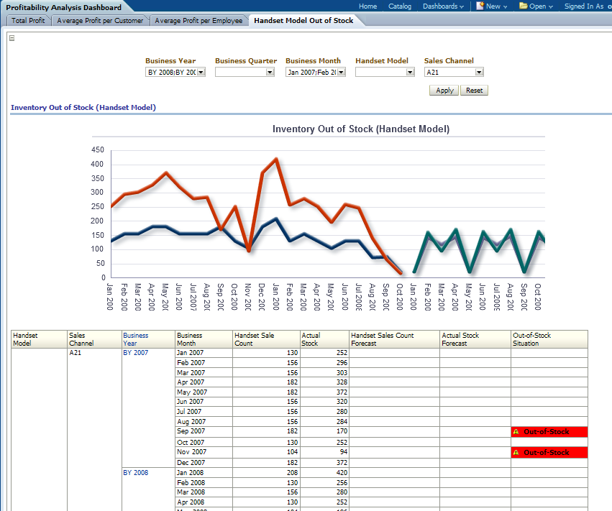Go to the Home menu item
This screenshot has height=511, width=612.
pos(367,6)
